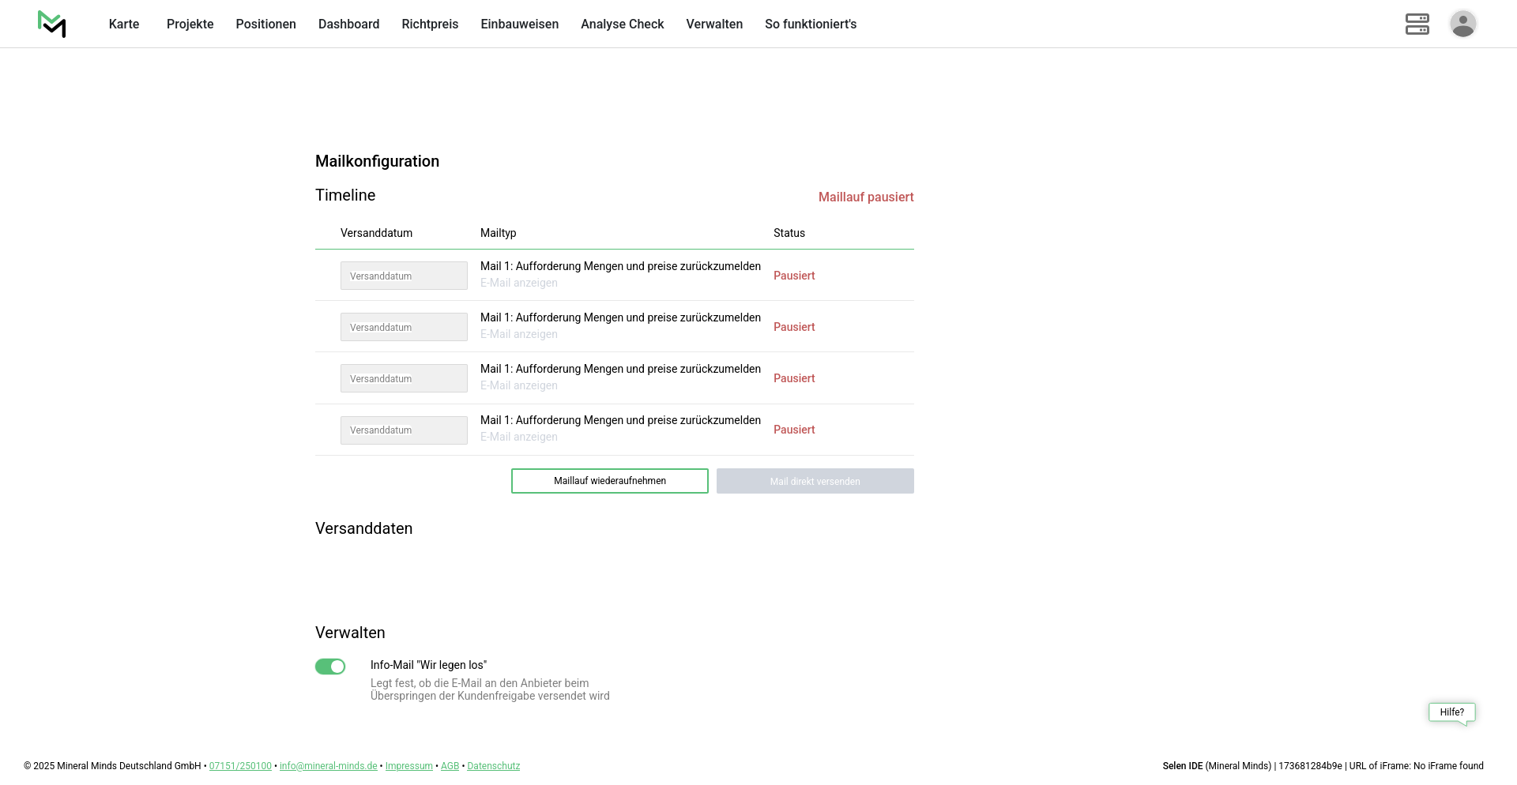The image size is (1517, 785).
Task: Click the Mineral Minds logo
Action: pyautogui.click(x=51, y=24)
